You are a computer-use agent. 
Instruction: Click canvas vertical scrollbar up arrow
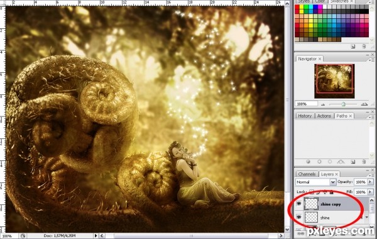point(287,3)
